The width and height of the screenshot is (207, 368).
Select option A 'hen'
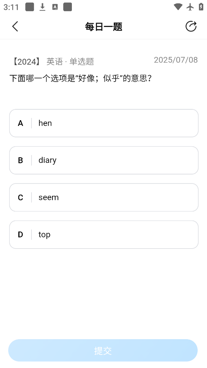pyautogui.click(x=104, y=123)
